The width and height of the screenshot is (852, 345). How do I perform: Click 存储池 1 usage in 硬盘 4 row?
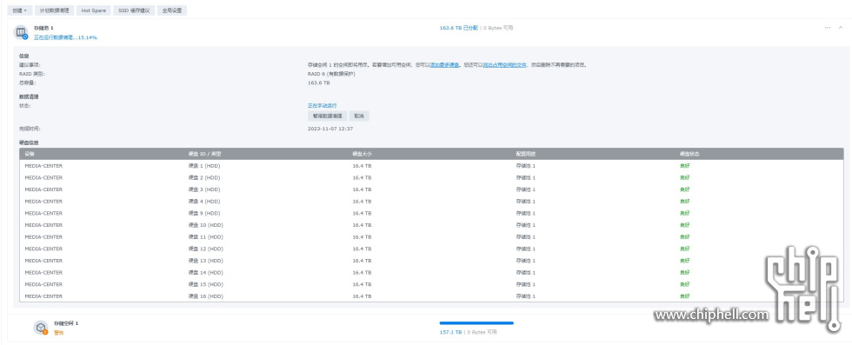(x=525, y=202)
